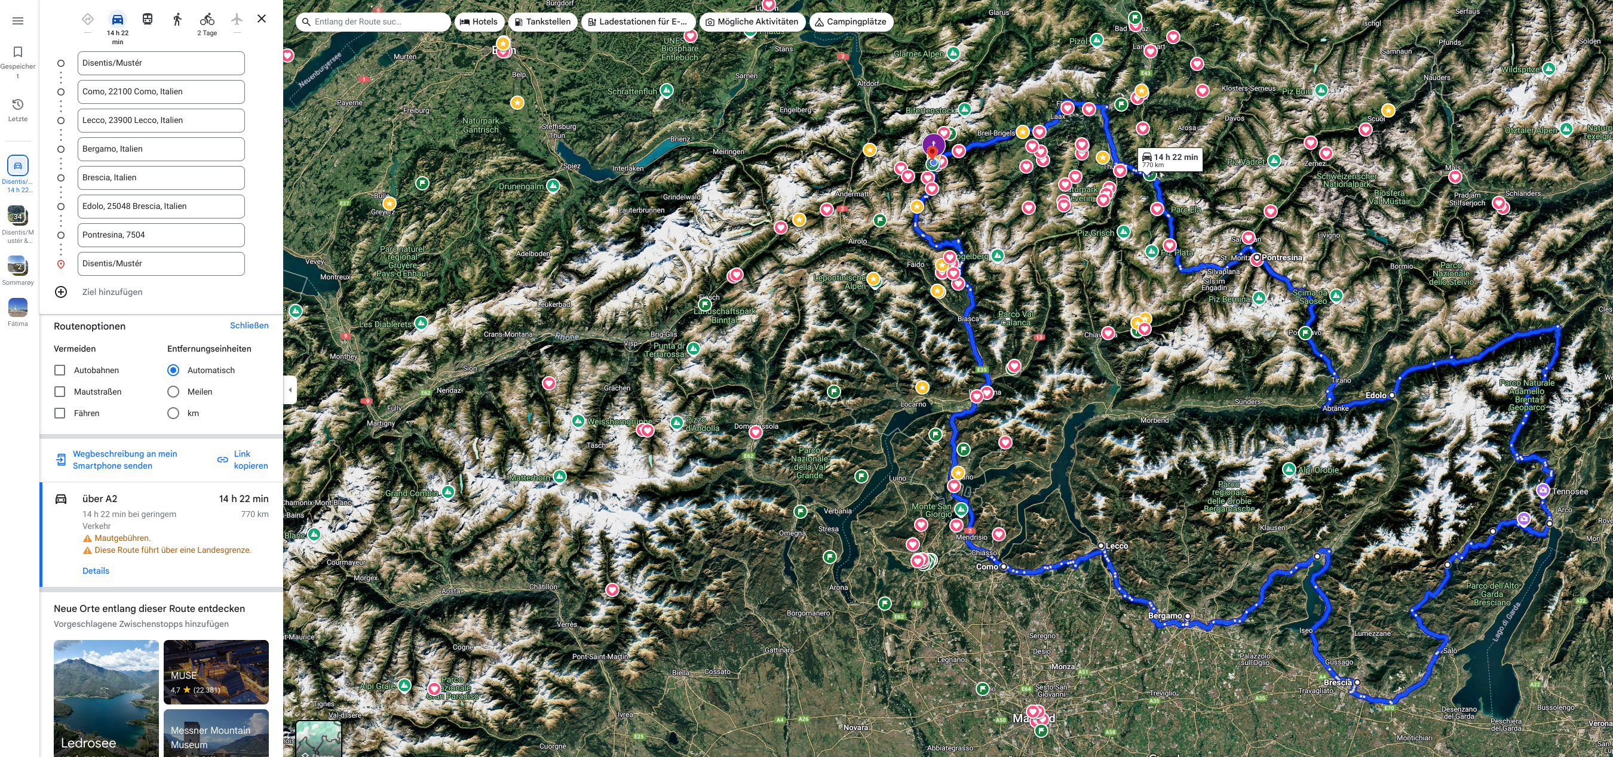This screenshot has height=757, width=1613.
Task: Open the recent history icon
Action: [x=17, y=104]
